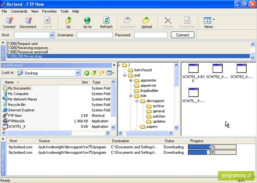Viewport: 257px width, 183px height.
Task: Click the Upload toolbar icon
Action: pos(146,23)
